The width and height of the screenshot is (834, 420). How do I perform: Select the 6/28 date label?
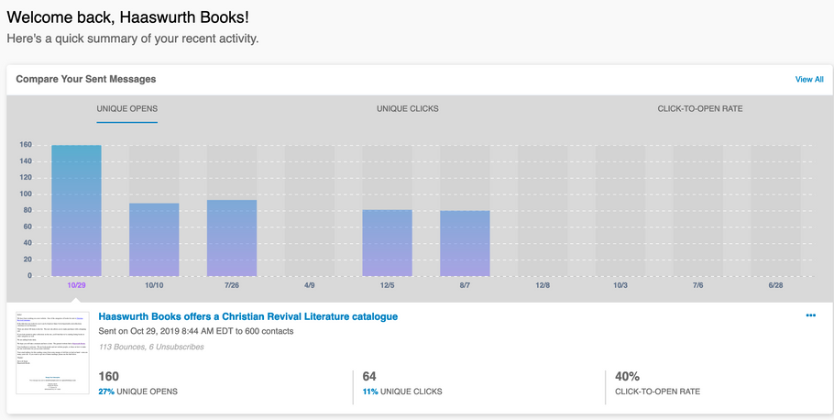click(775, 285)
